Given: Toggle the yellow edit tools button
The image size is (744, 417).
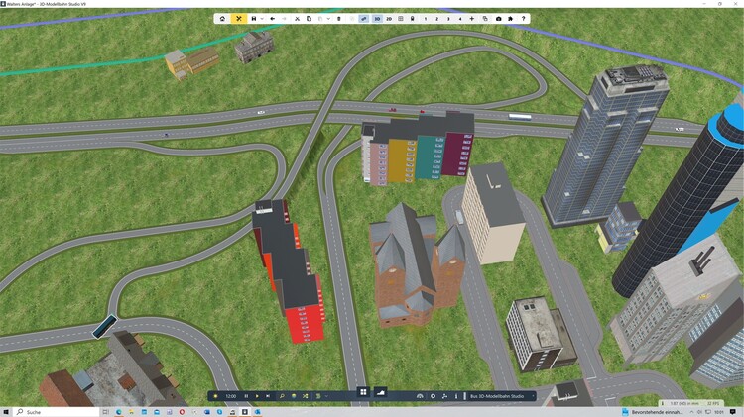Looking at the screenshot, I should click(x=239, y=19).
